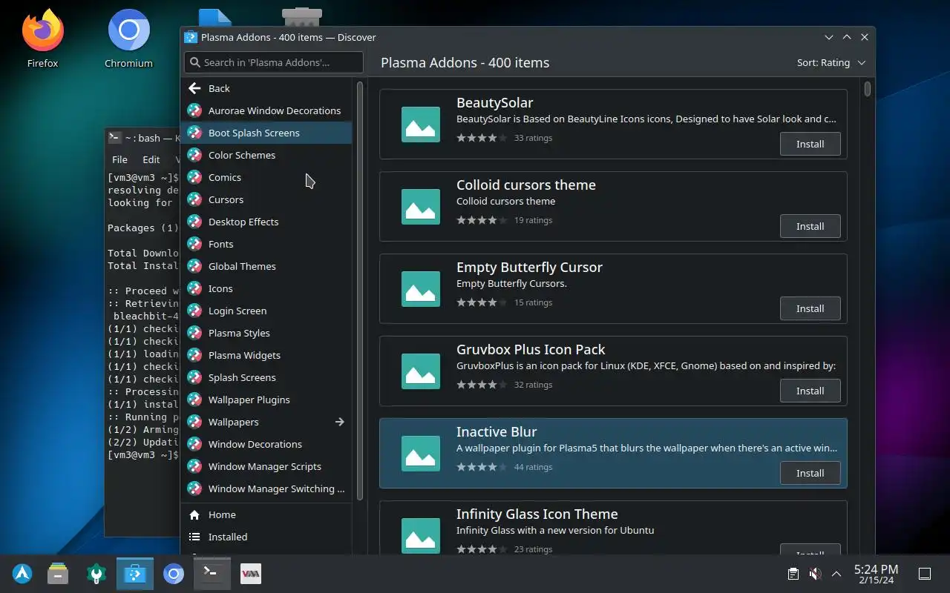Click the Home icon in sidebar
Screen dimensions: 950x593
click(194, 514)
